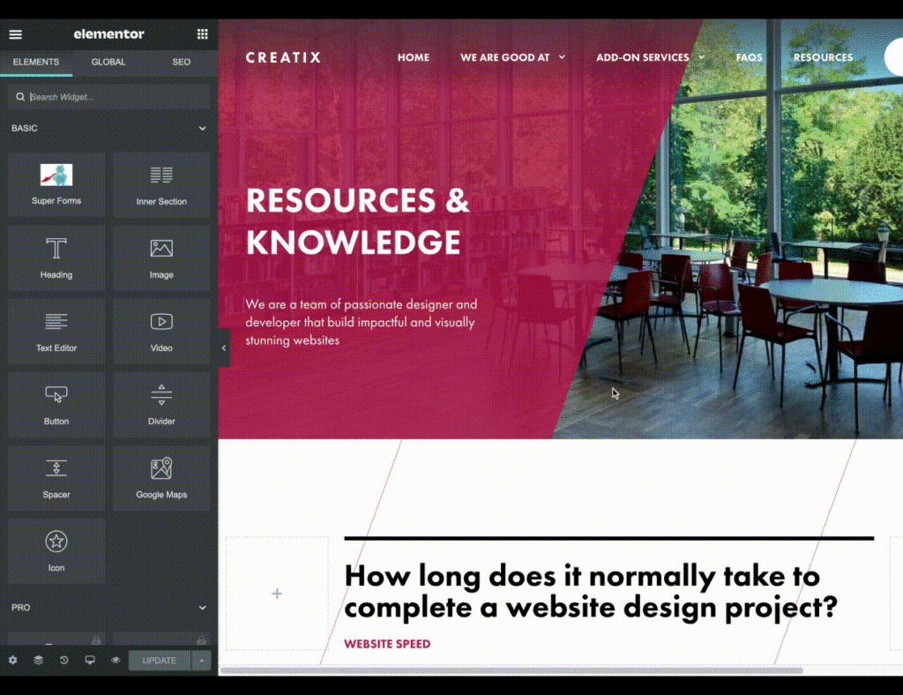
Task: Open the revision history icon
Action: 63,660
